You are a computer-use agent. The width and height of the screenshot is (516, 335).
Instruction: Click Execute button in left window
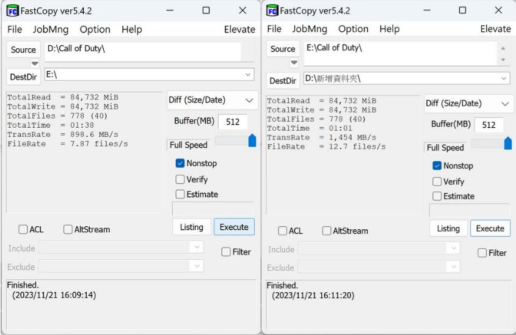point(234,227)
